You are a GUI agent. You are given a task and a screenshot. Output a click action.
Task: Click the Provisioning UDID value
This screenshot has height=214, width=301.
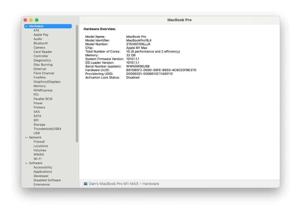(150, 74)
